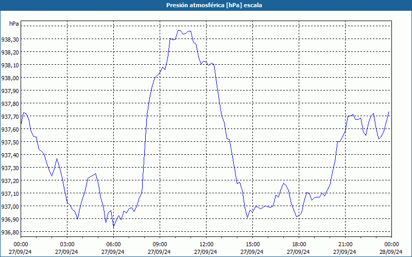This screenshot has height=257, width=412.
Task: Select the 937,70 axis value
Action: pos(10,117)
